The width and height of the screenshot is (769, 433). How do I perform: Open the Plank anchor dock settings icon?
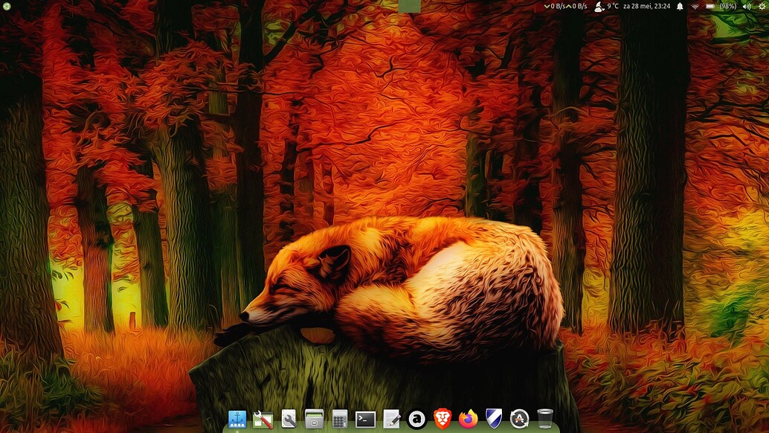(237, 420)
